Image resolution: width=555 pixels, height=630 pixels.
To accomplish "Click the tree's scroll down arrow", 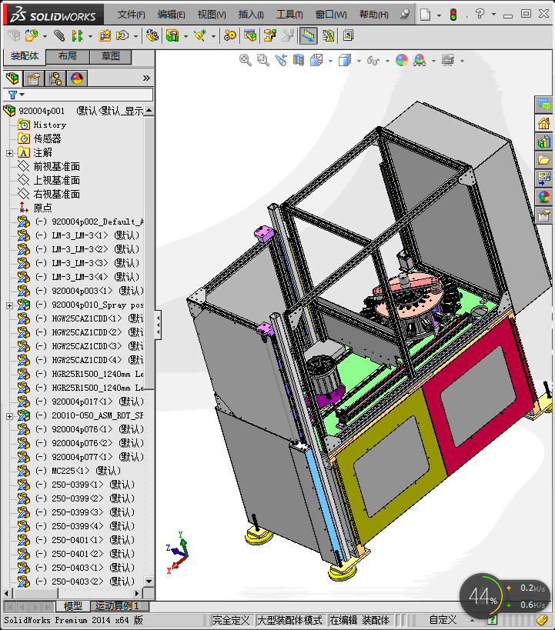I will tap(149, 582).
